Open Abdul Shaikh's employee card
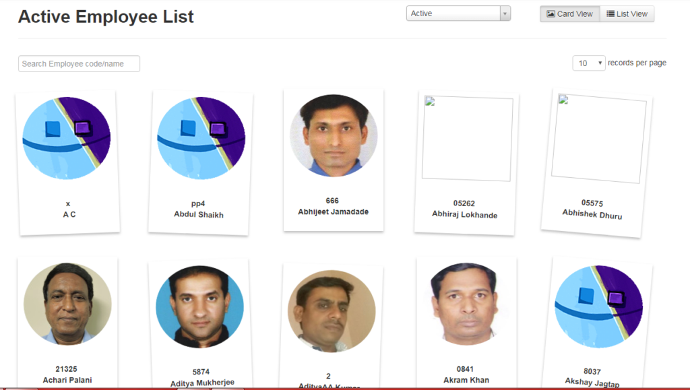 (x=198, y=162)
